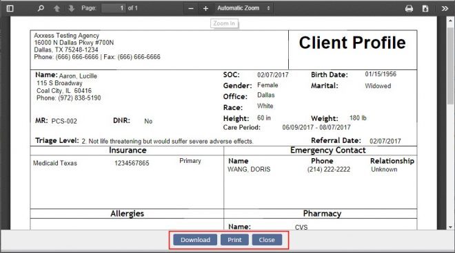Click the Emergency Contact section header
Viewport: 455px width, 253px height.
pos(328,151)
